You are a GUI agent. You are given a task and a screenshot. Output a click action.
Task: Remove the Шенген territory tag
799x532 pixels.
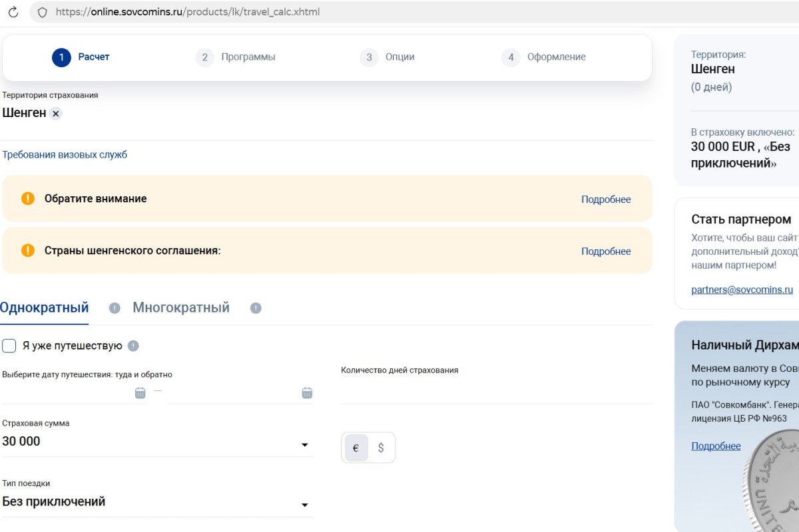click(56, 114)
